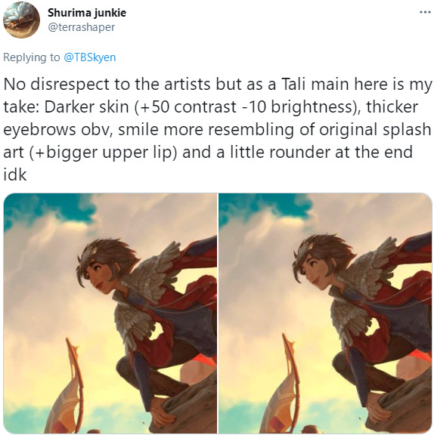Open the @TBSkyen mention link
The height and width of the screenshot is (435, 434).
point(90,57)
